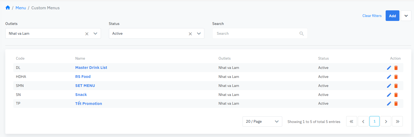
Task: Go to Menu in the breadcrumb
Action: [x=21, y=8]
